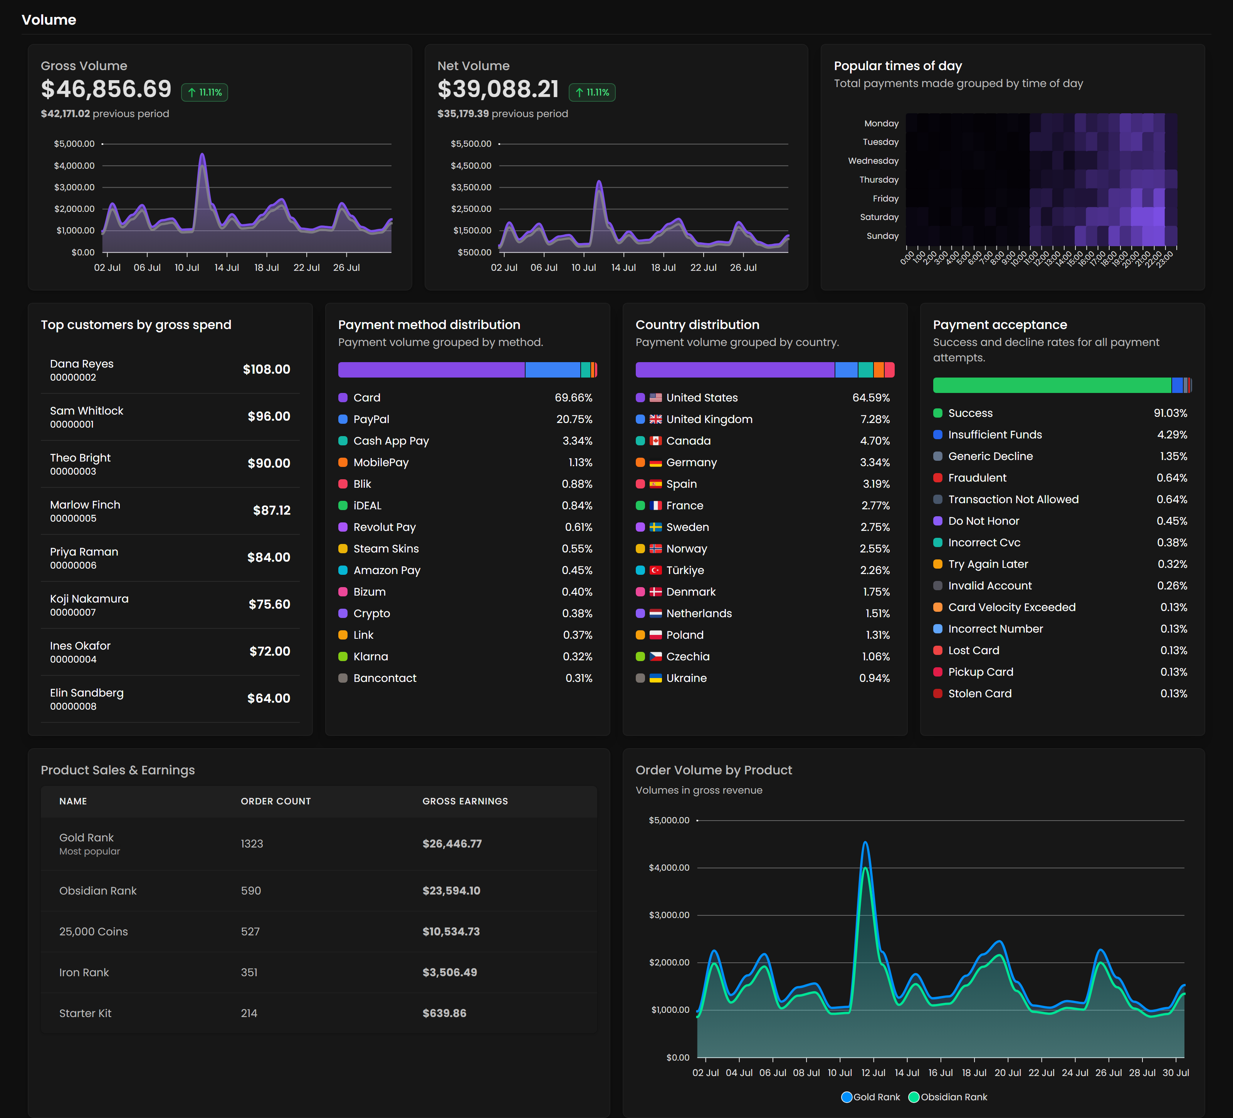
Task: Click the teal Cash App Pay swatch
Action: click(x=343, y=441)
